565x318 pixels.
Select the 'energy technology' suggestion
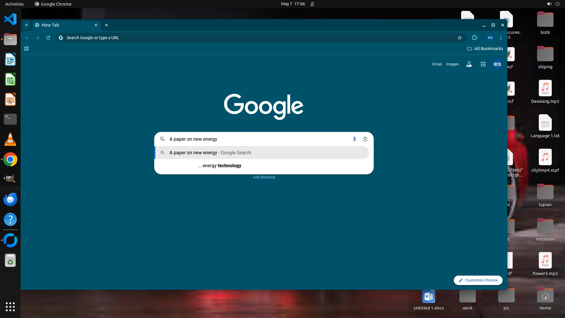220,165
